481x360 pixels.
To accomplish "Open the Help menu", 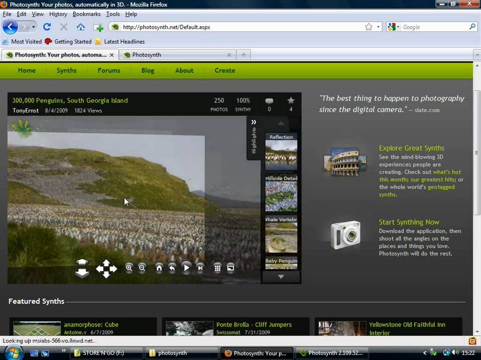I will [131, 14].
